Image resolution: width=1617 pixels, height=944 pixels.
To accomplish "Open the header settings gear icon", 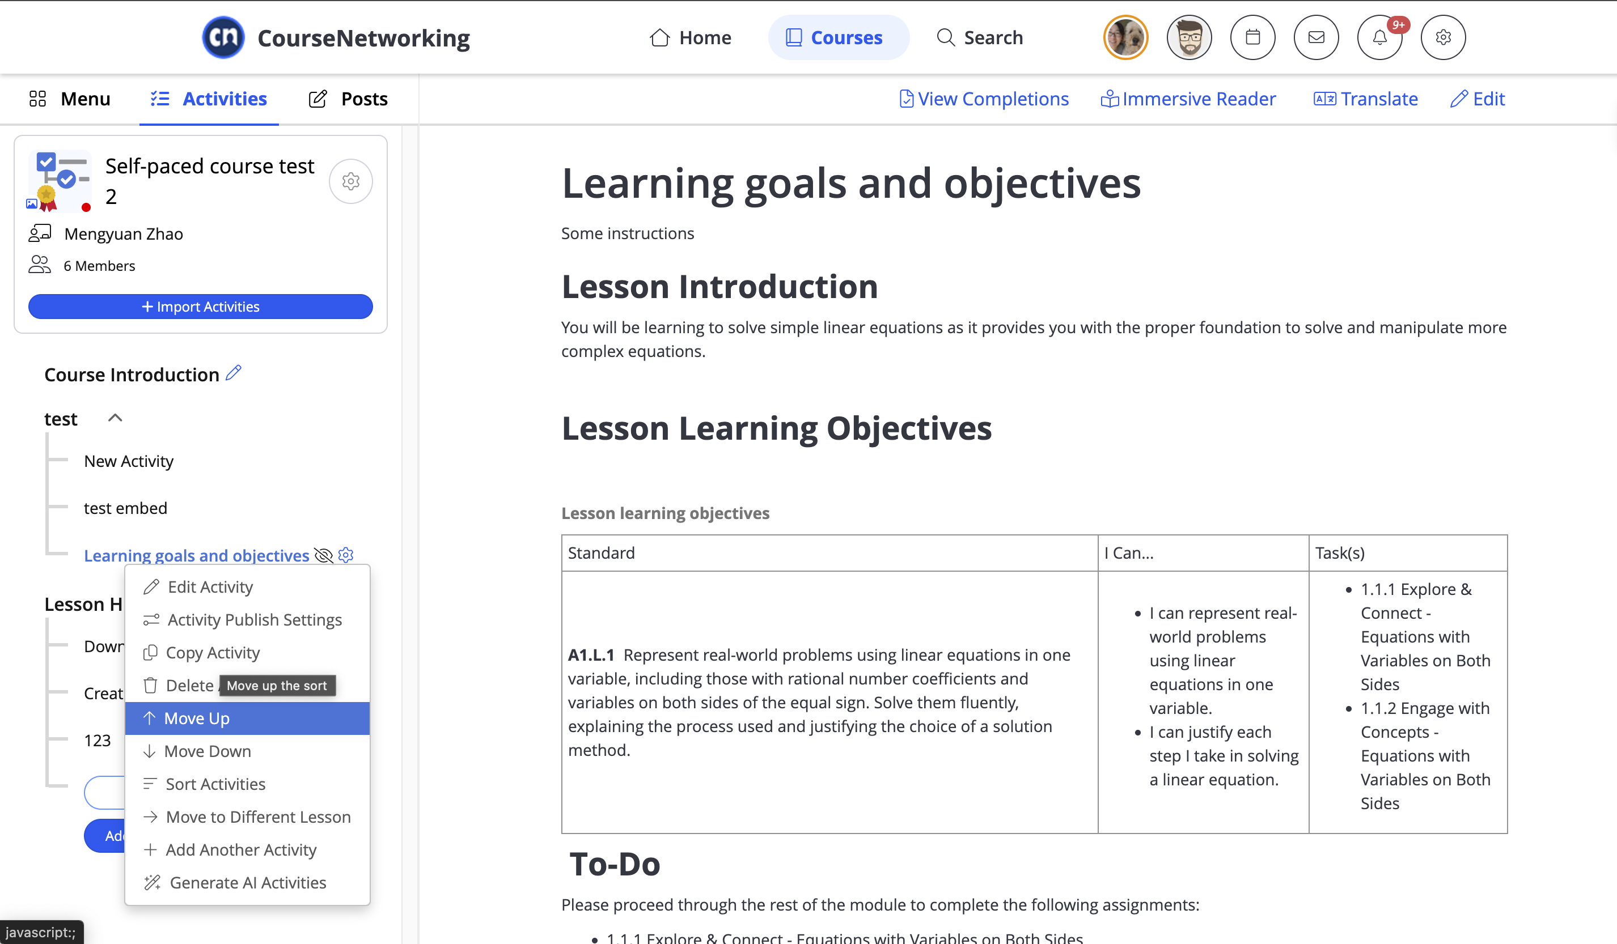I will point(1442,37).
